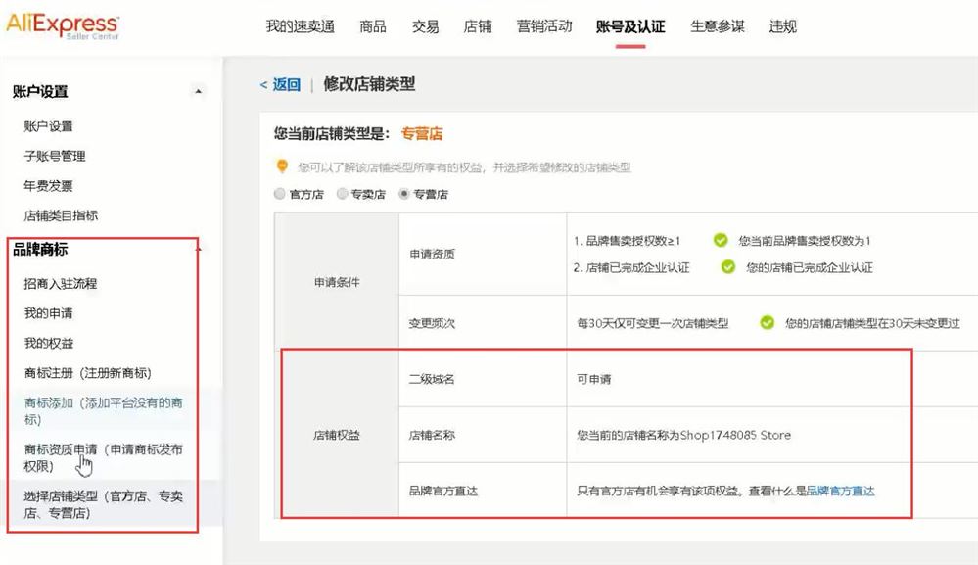978x565 pixels.
Task: Click green check beside 您的店铺已完成企业认证
Action: pyautogui.click(x=728, y=267)
